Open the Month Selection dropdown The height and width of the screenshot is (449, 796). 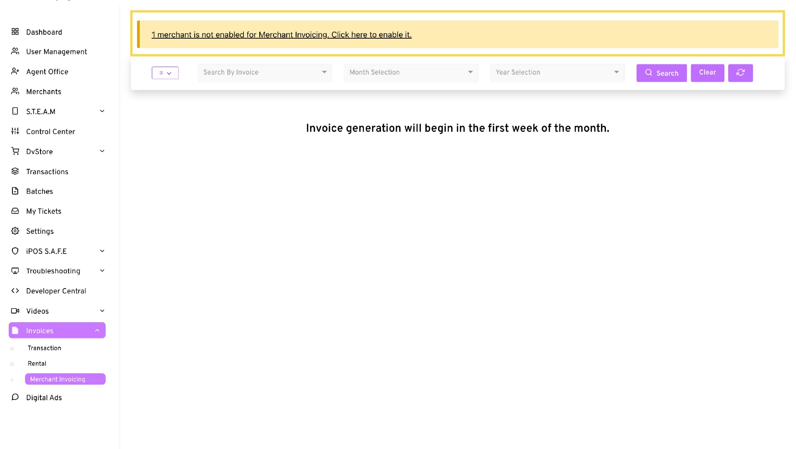point(410,73)
